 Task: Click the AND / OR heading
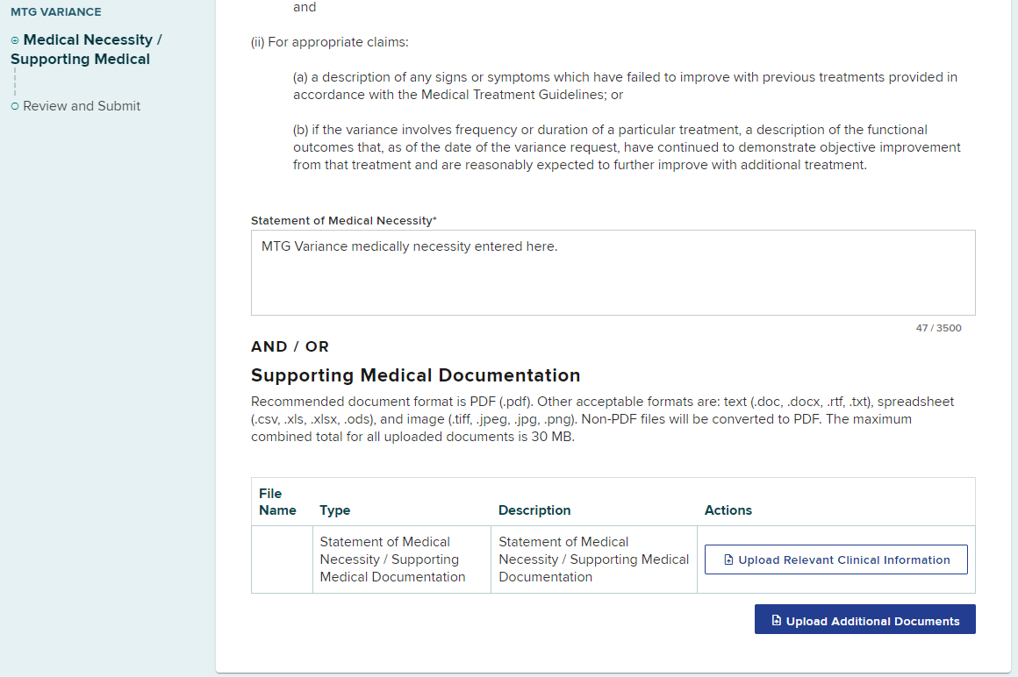pyautogui.click(x=290, y=346)
